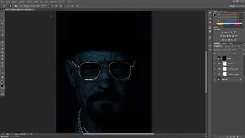Select the Zoom tool

(x=2, y=80)
